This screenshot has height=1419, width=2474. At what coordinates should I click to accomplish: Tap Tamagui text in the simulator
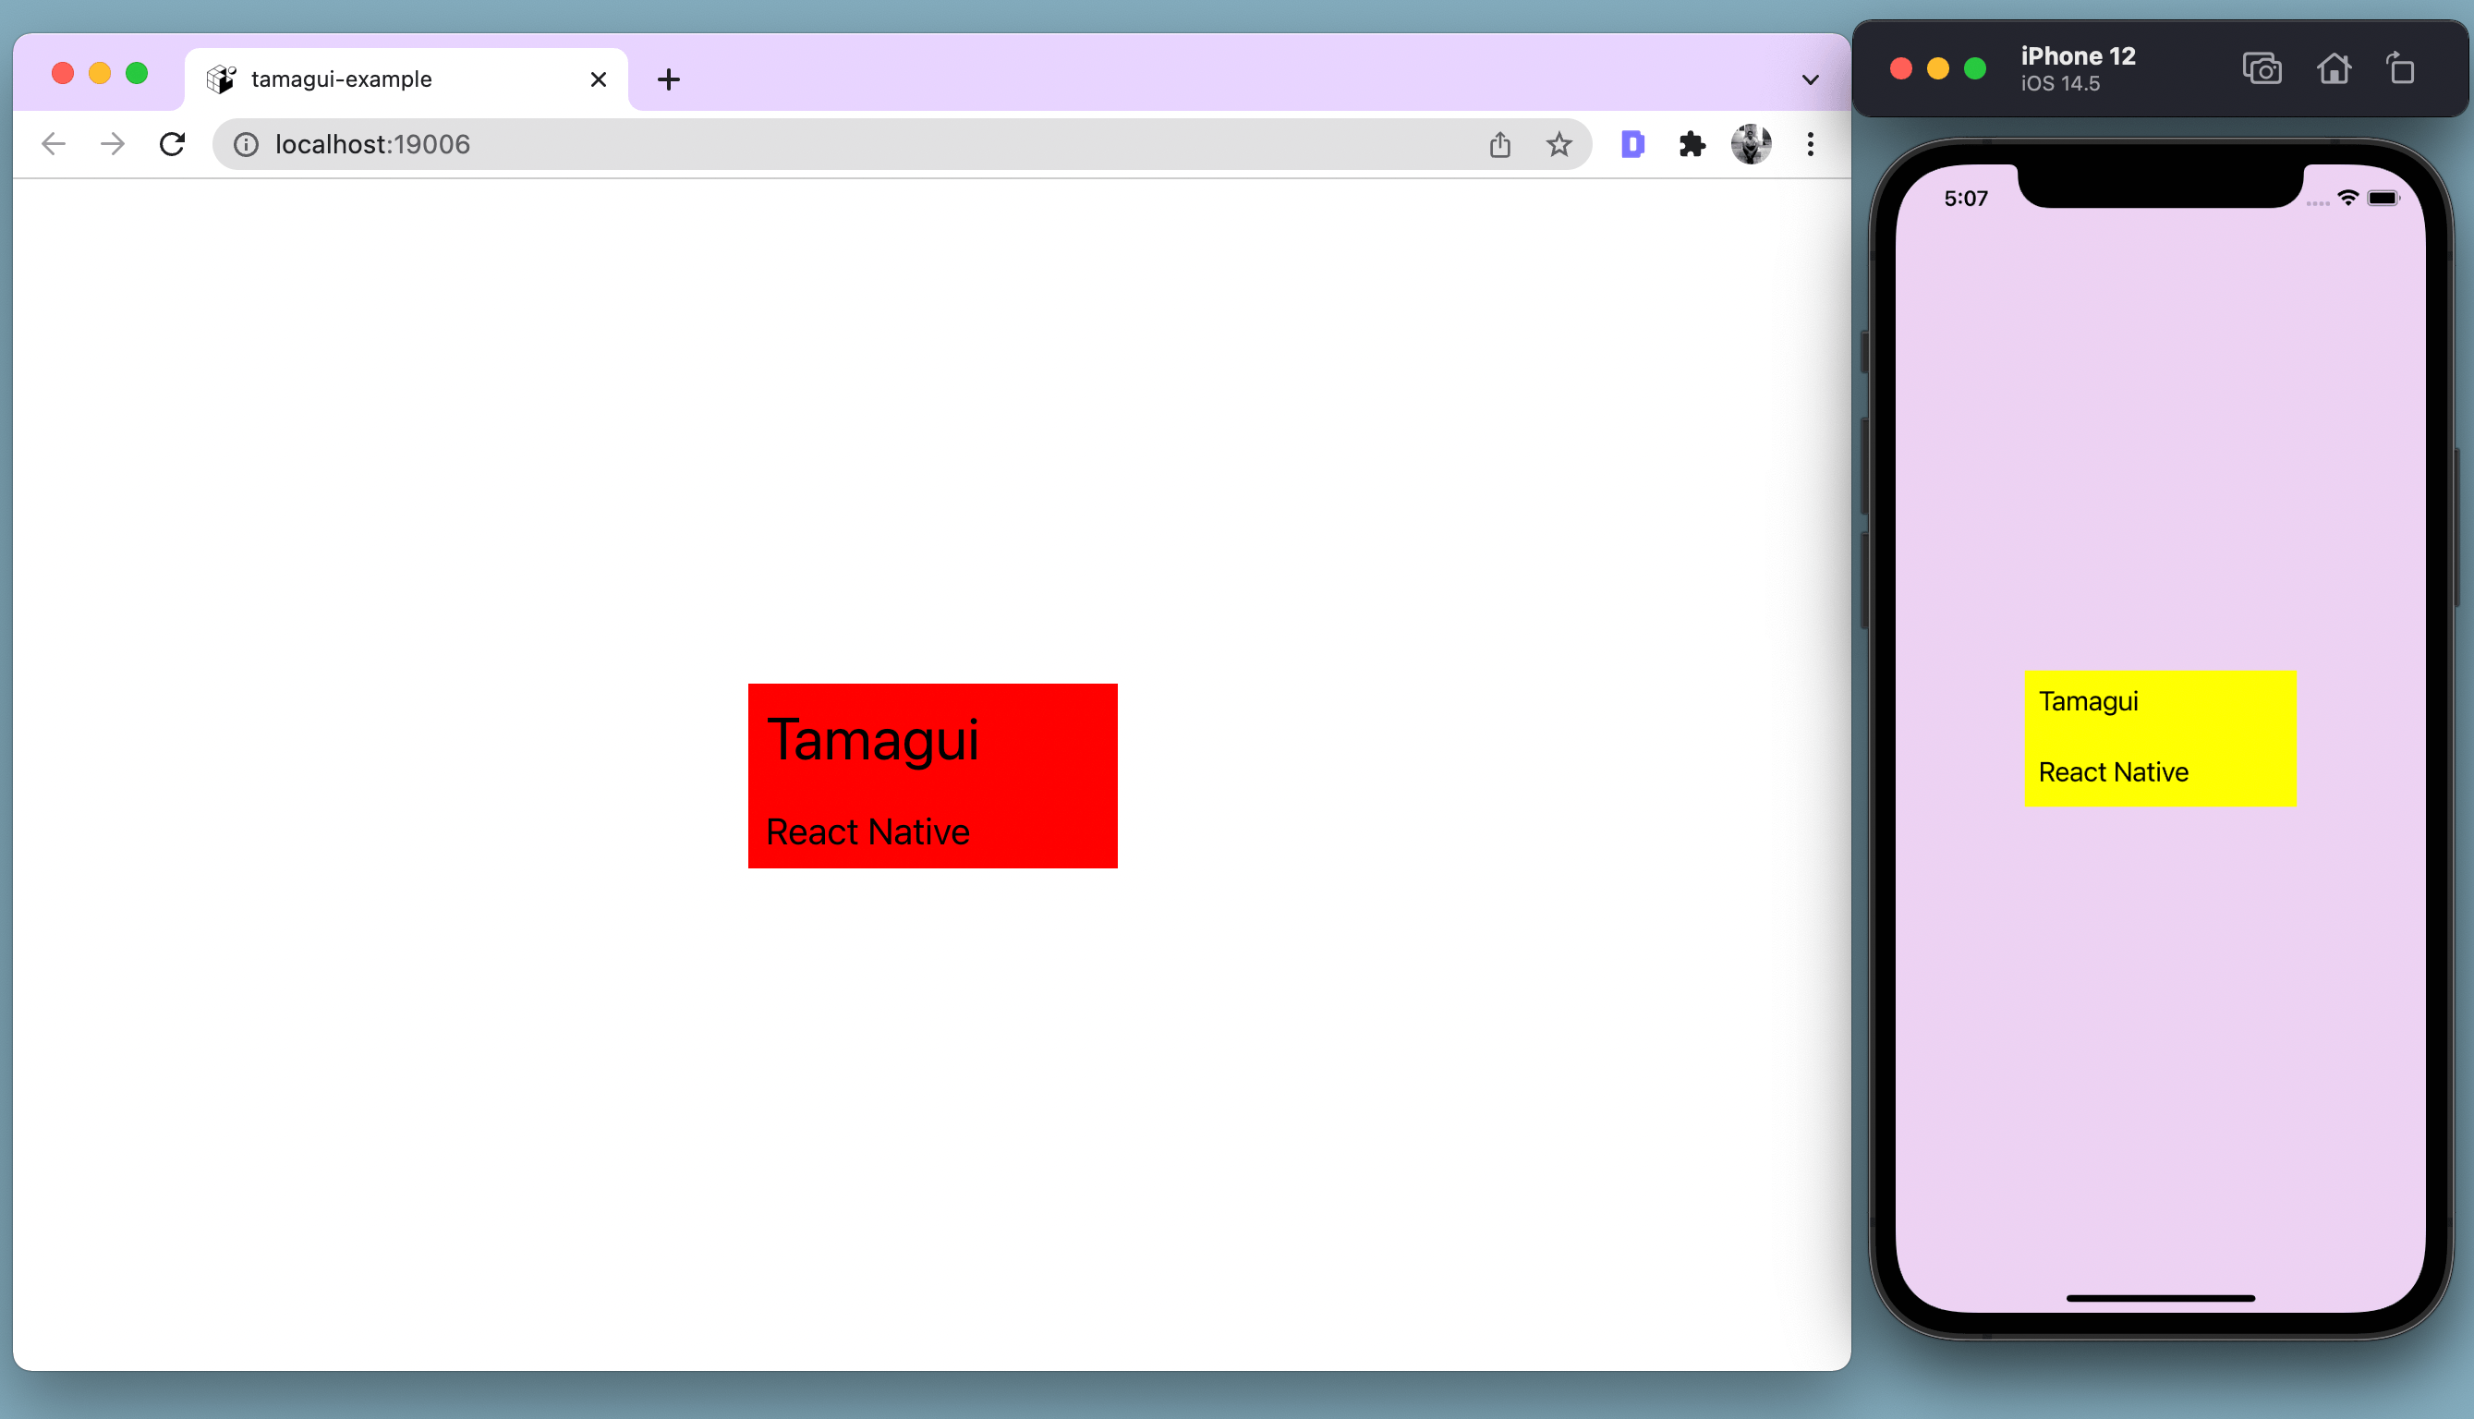[2088, 702]
